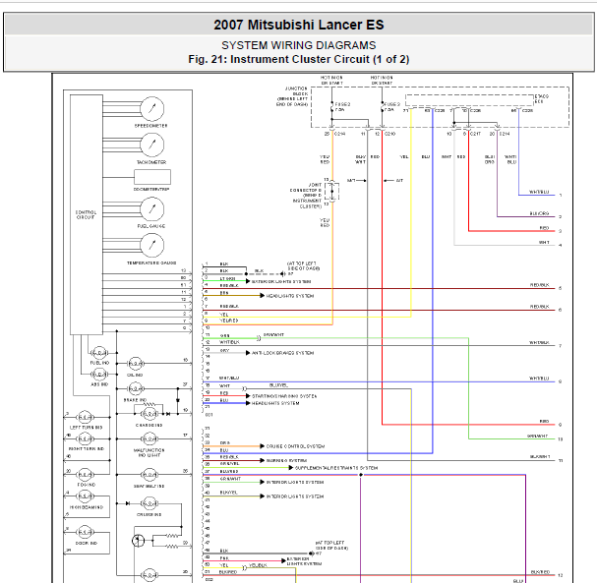Click the 'Fig. 21: Instrument Cluster Circuit' caption

279,59
